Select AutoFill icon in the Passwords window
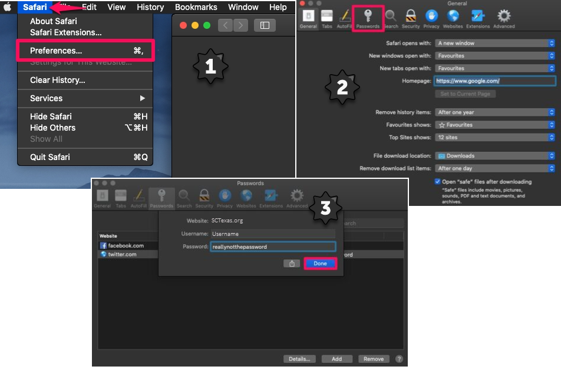This screenshot has width=561, height=373. pyautogui.click(x=138, y=199)
